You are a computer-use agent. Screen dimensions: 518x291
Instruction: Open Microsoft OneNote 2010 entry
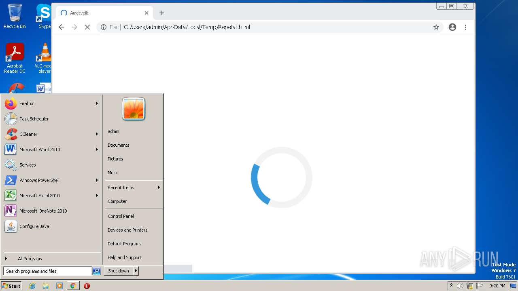coord(51,211)
